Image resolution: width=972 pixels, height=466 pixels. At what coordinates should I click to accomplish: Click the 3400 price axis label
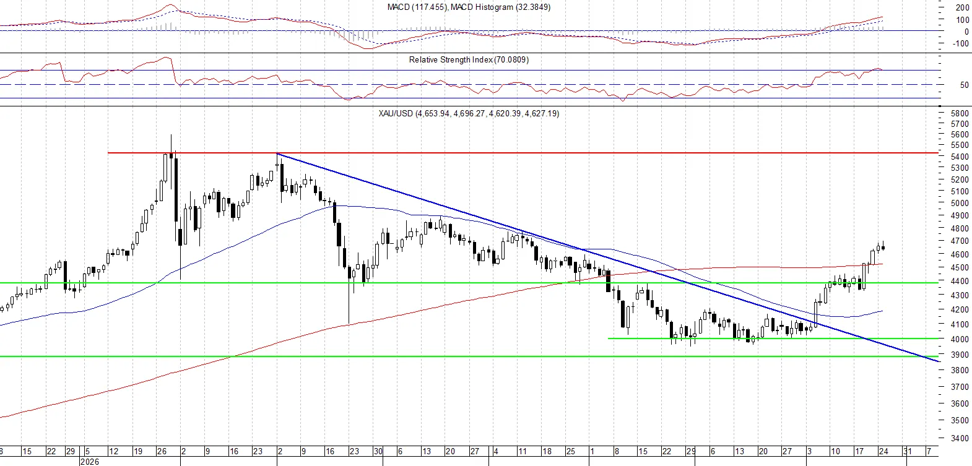(960, 439)
